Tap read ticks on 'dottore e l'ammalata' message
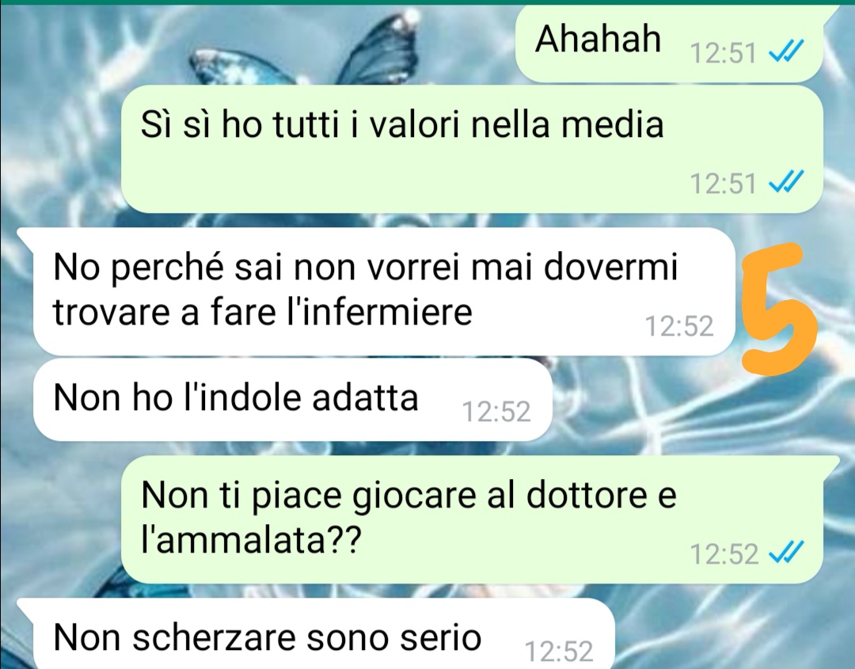 (785, 554)
